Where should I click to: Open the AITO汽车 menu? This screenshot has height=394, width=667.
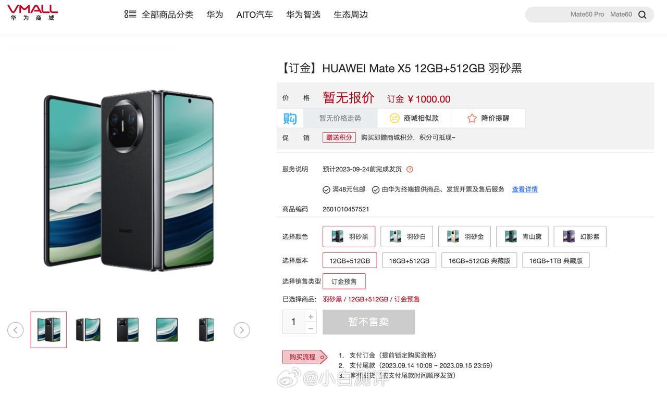254,15
